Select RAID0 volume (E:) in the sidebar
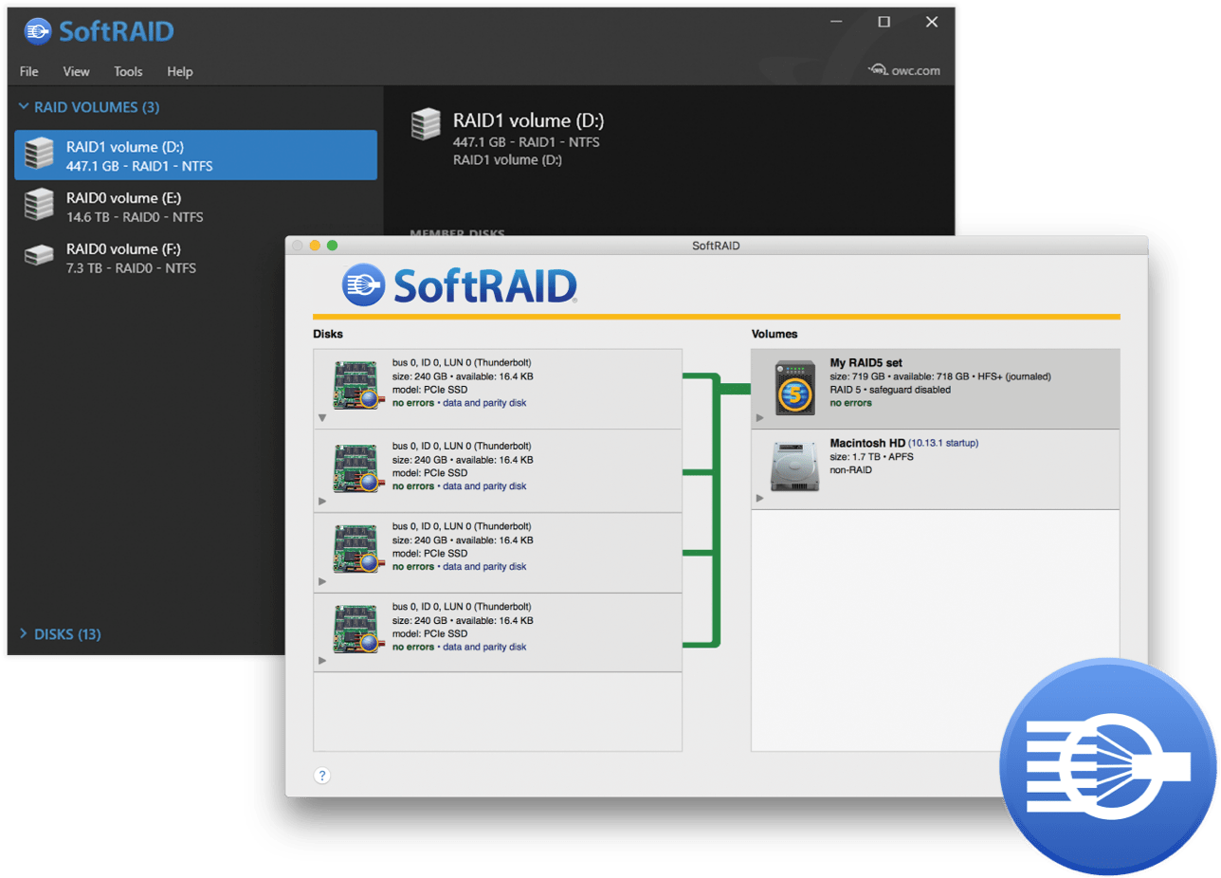Image resolution: width=1221 pixels, height=878 pixels. tap(196, 207)
